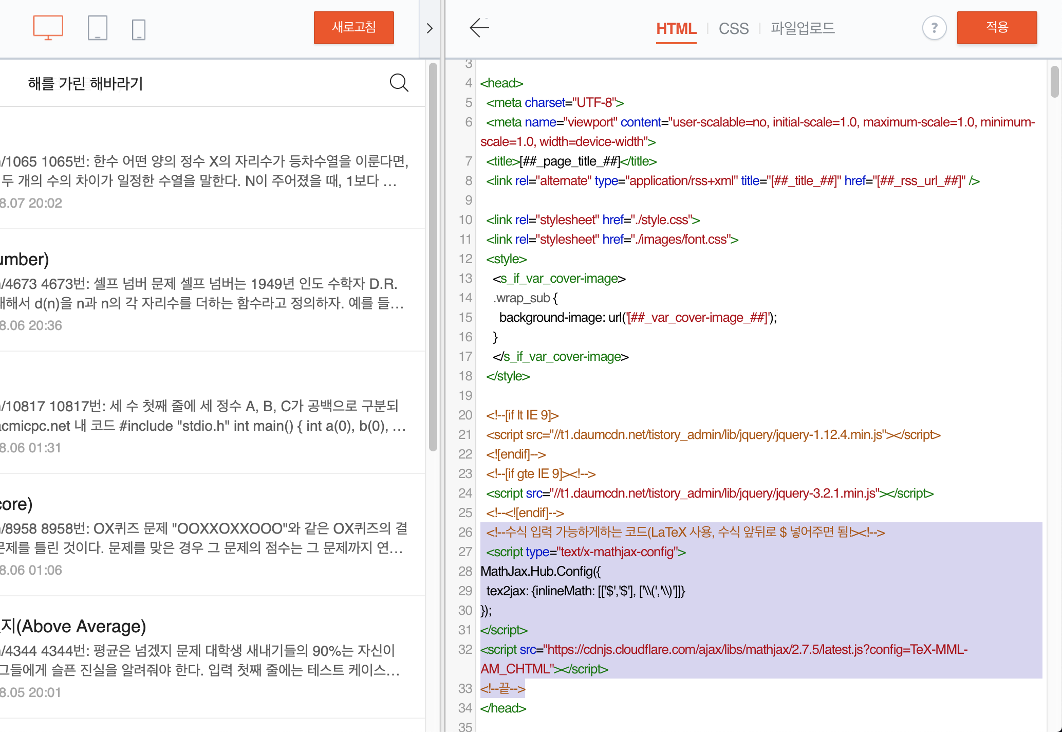Viewport: 1062px width, 732px height.
Task: Click the 적용 apply button
Action: [x=996, y=27]
